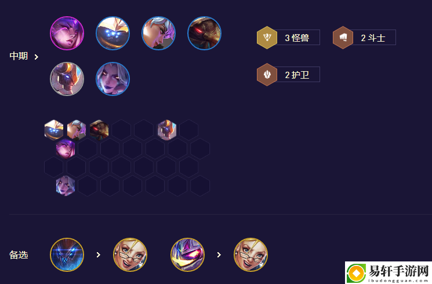
Task: Select the blue-eyed gold robot champion portrait
Action: pos(112,34)
